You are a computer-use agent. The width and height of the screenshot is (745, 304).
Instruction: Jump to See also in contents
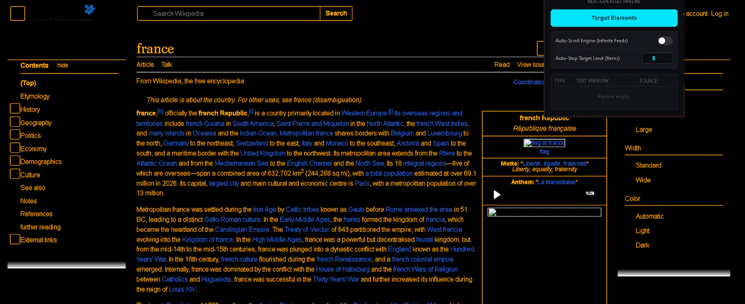pyautogui.click(x=33, y=188)
